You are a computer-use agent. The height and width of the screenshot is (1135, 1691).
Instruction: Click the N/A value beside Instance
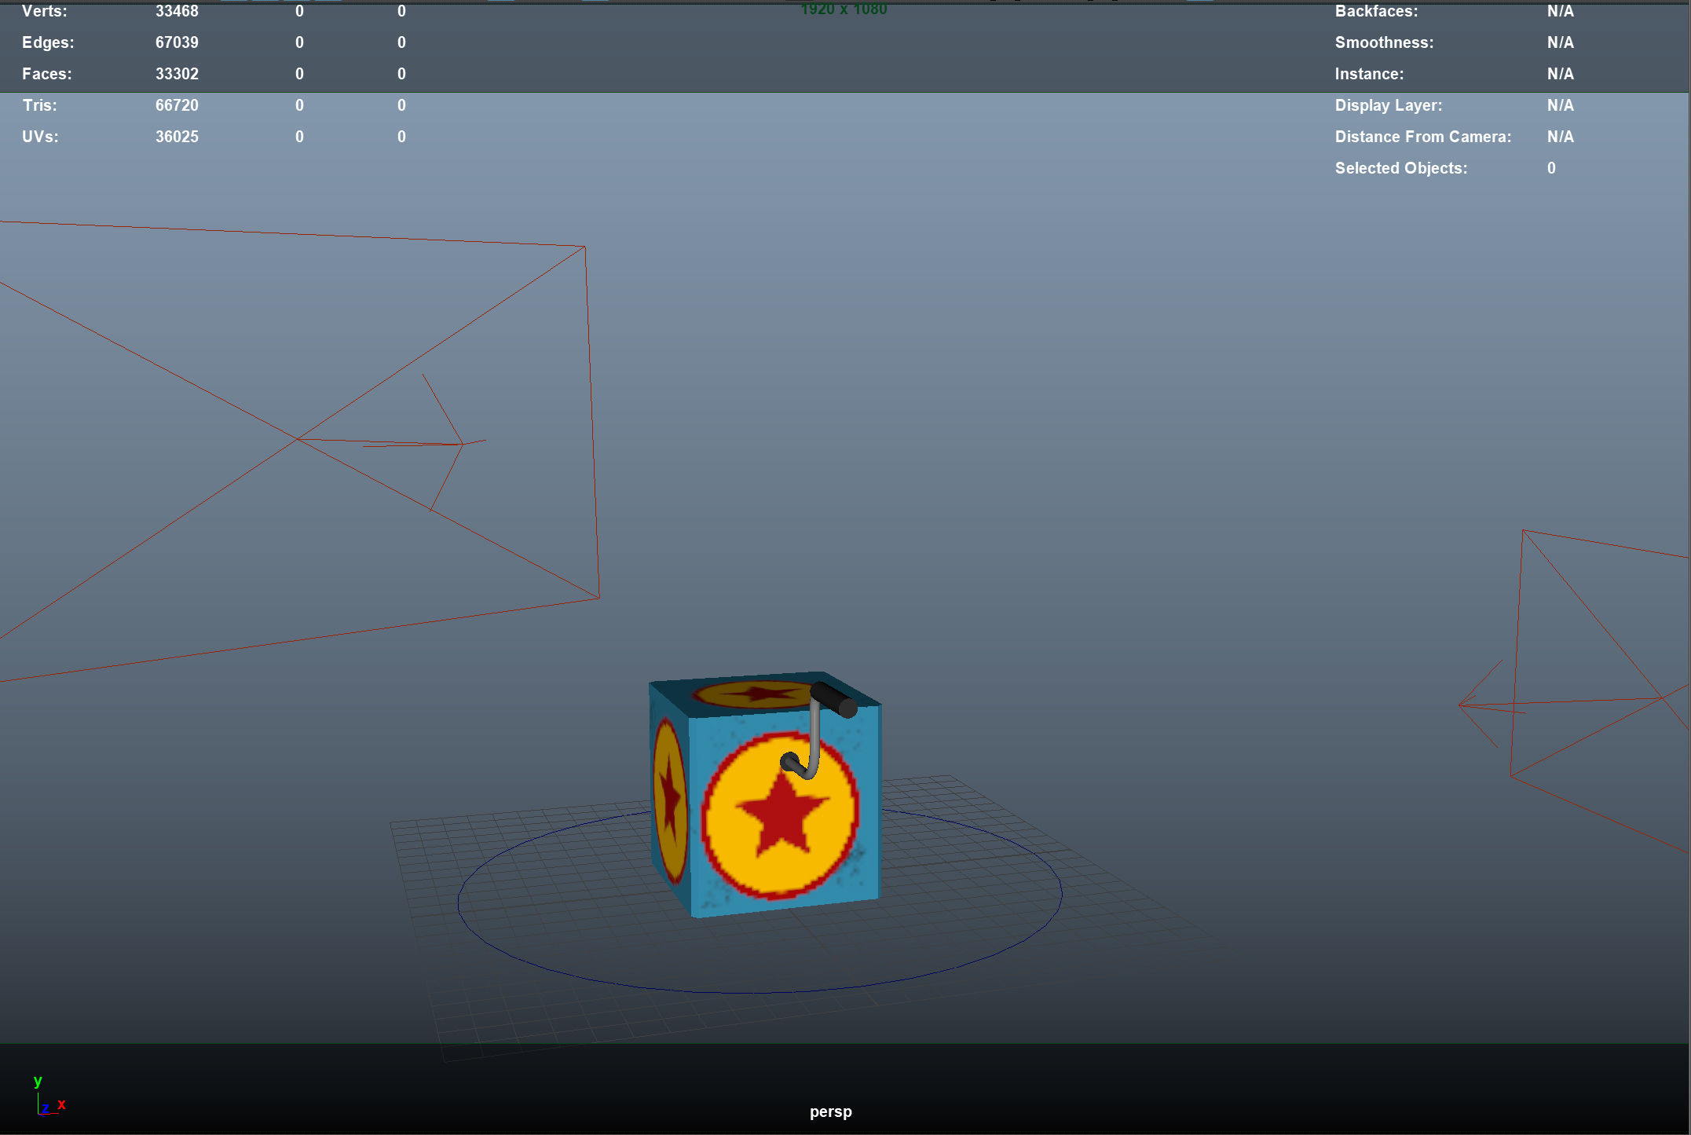click(1561, 74)
